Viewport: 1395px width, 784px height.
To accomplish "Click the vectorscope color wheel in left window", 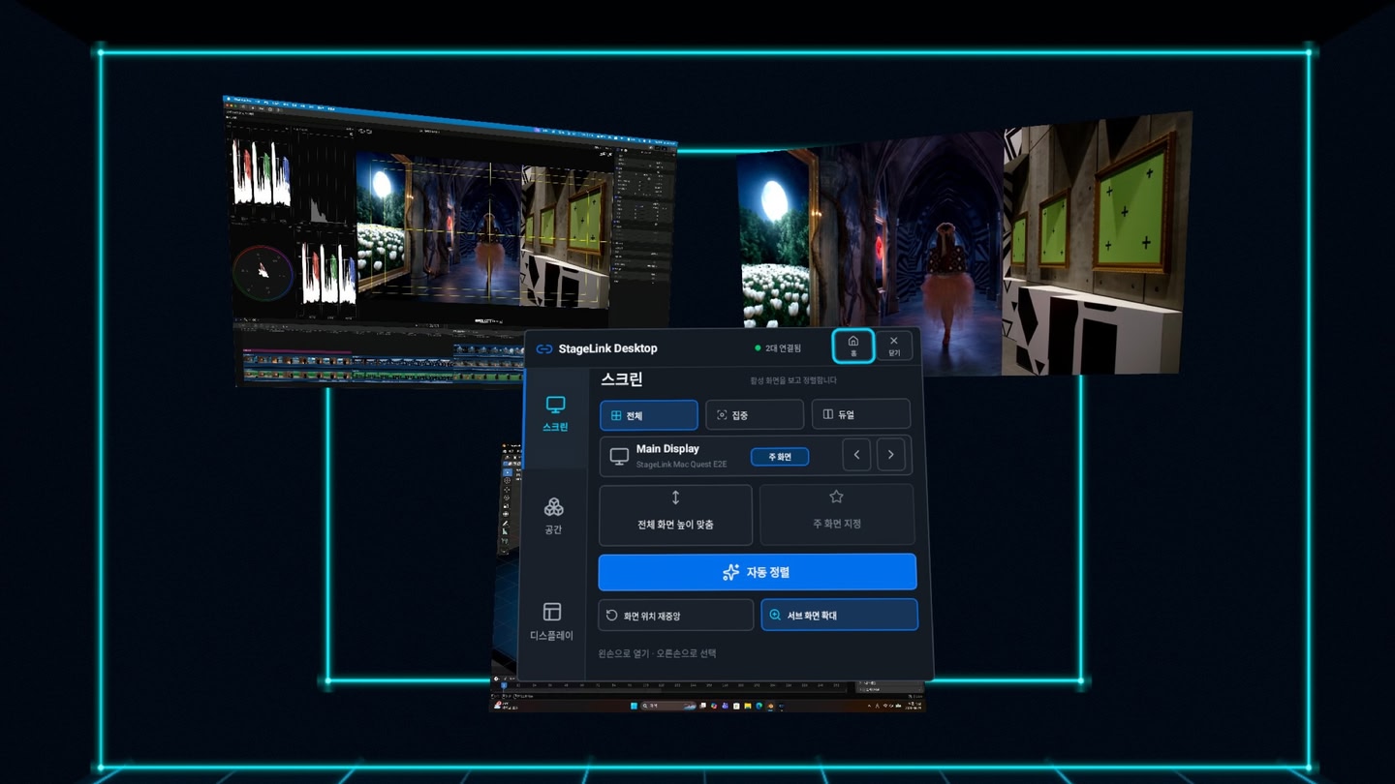I will pyautogui.click(x=263, y=273).
